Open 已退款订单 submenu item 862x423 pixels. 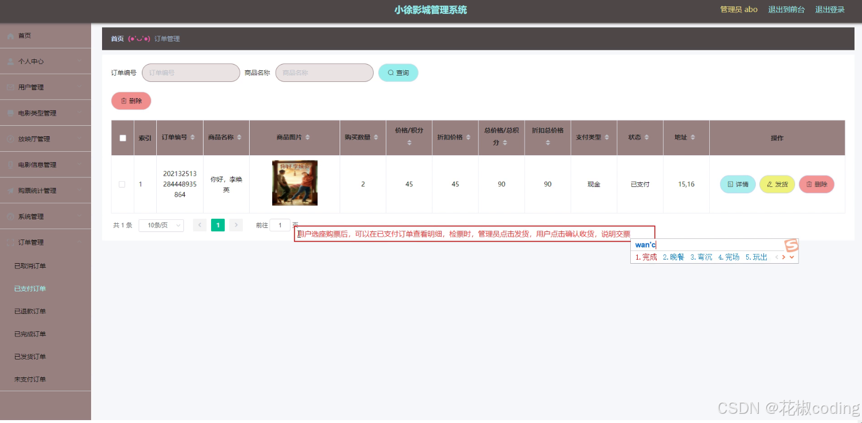click(30, 312)
